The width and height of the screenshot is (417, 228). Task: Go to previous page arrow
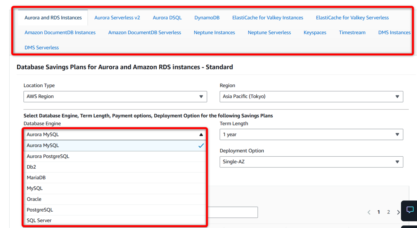click(x=369, y=212)
